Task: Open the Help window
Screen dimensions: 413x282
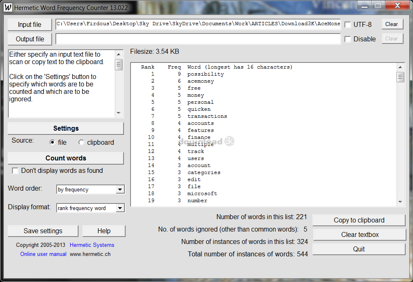Action: click(x=104, y=231)
